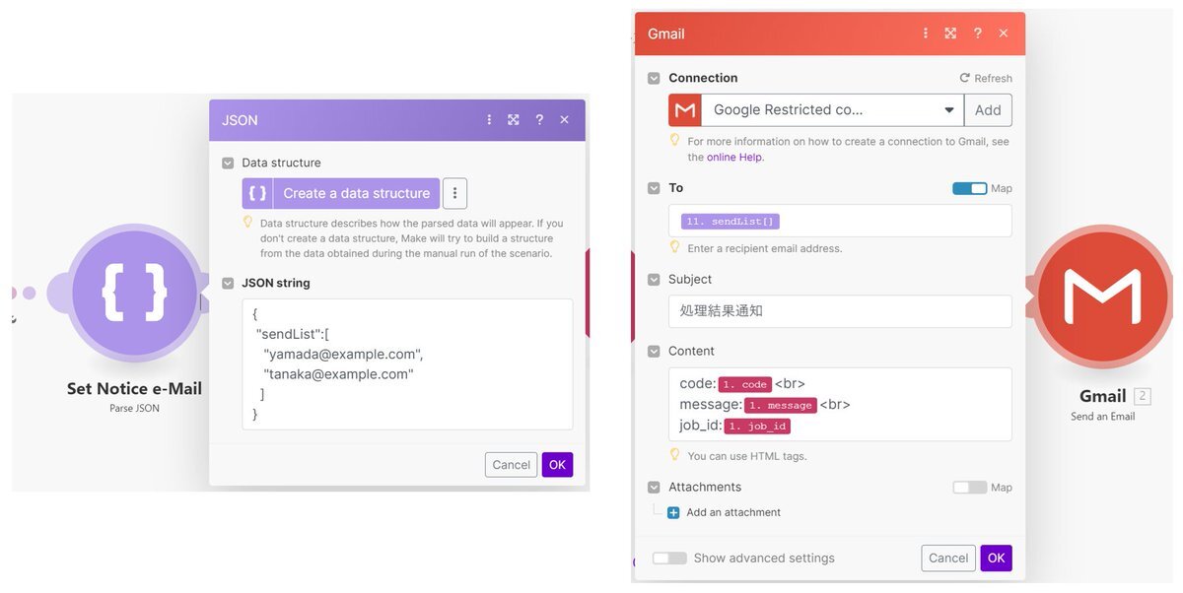The height and width of the screenshot is (593, 1183).
Task: Open the Gmail dialog three-dot menu
Action: point(925,33)
